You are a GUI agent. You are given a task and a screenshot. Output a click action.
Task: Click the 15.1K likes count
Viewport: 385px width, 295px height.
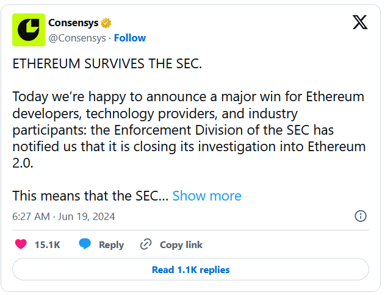pos(47,244)
